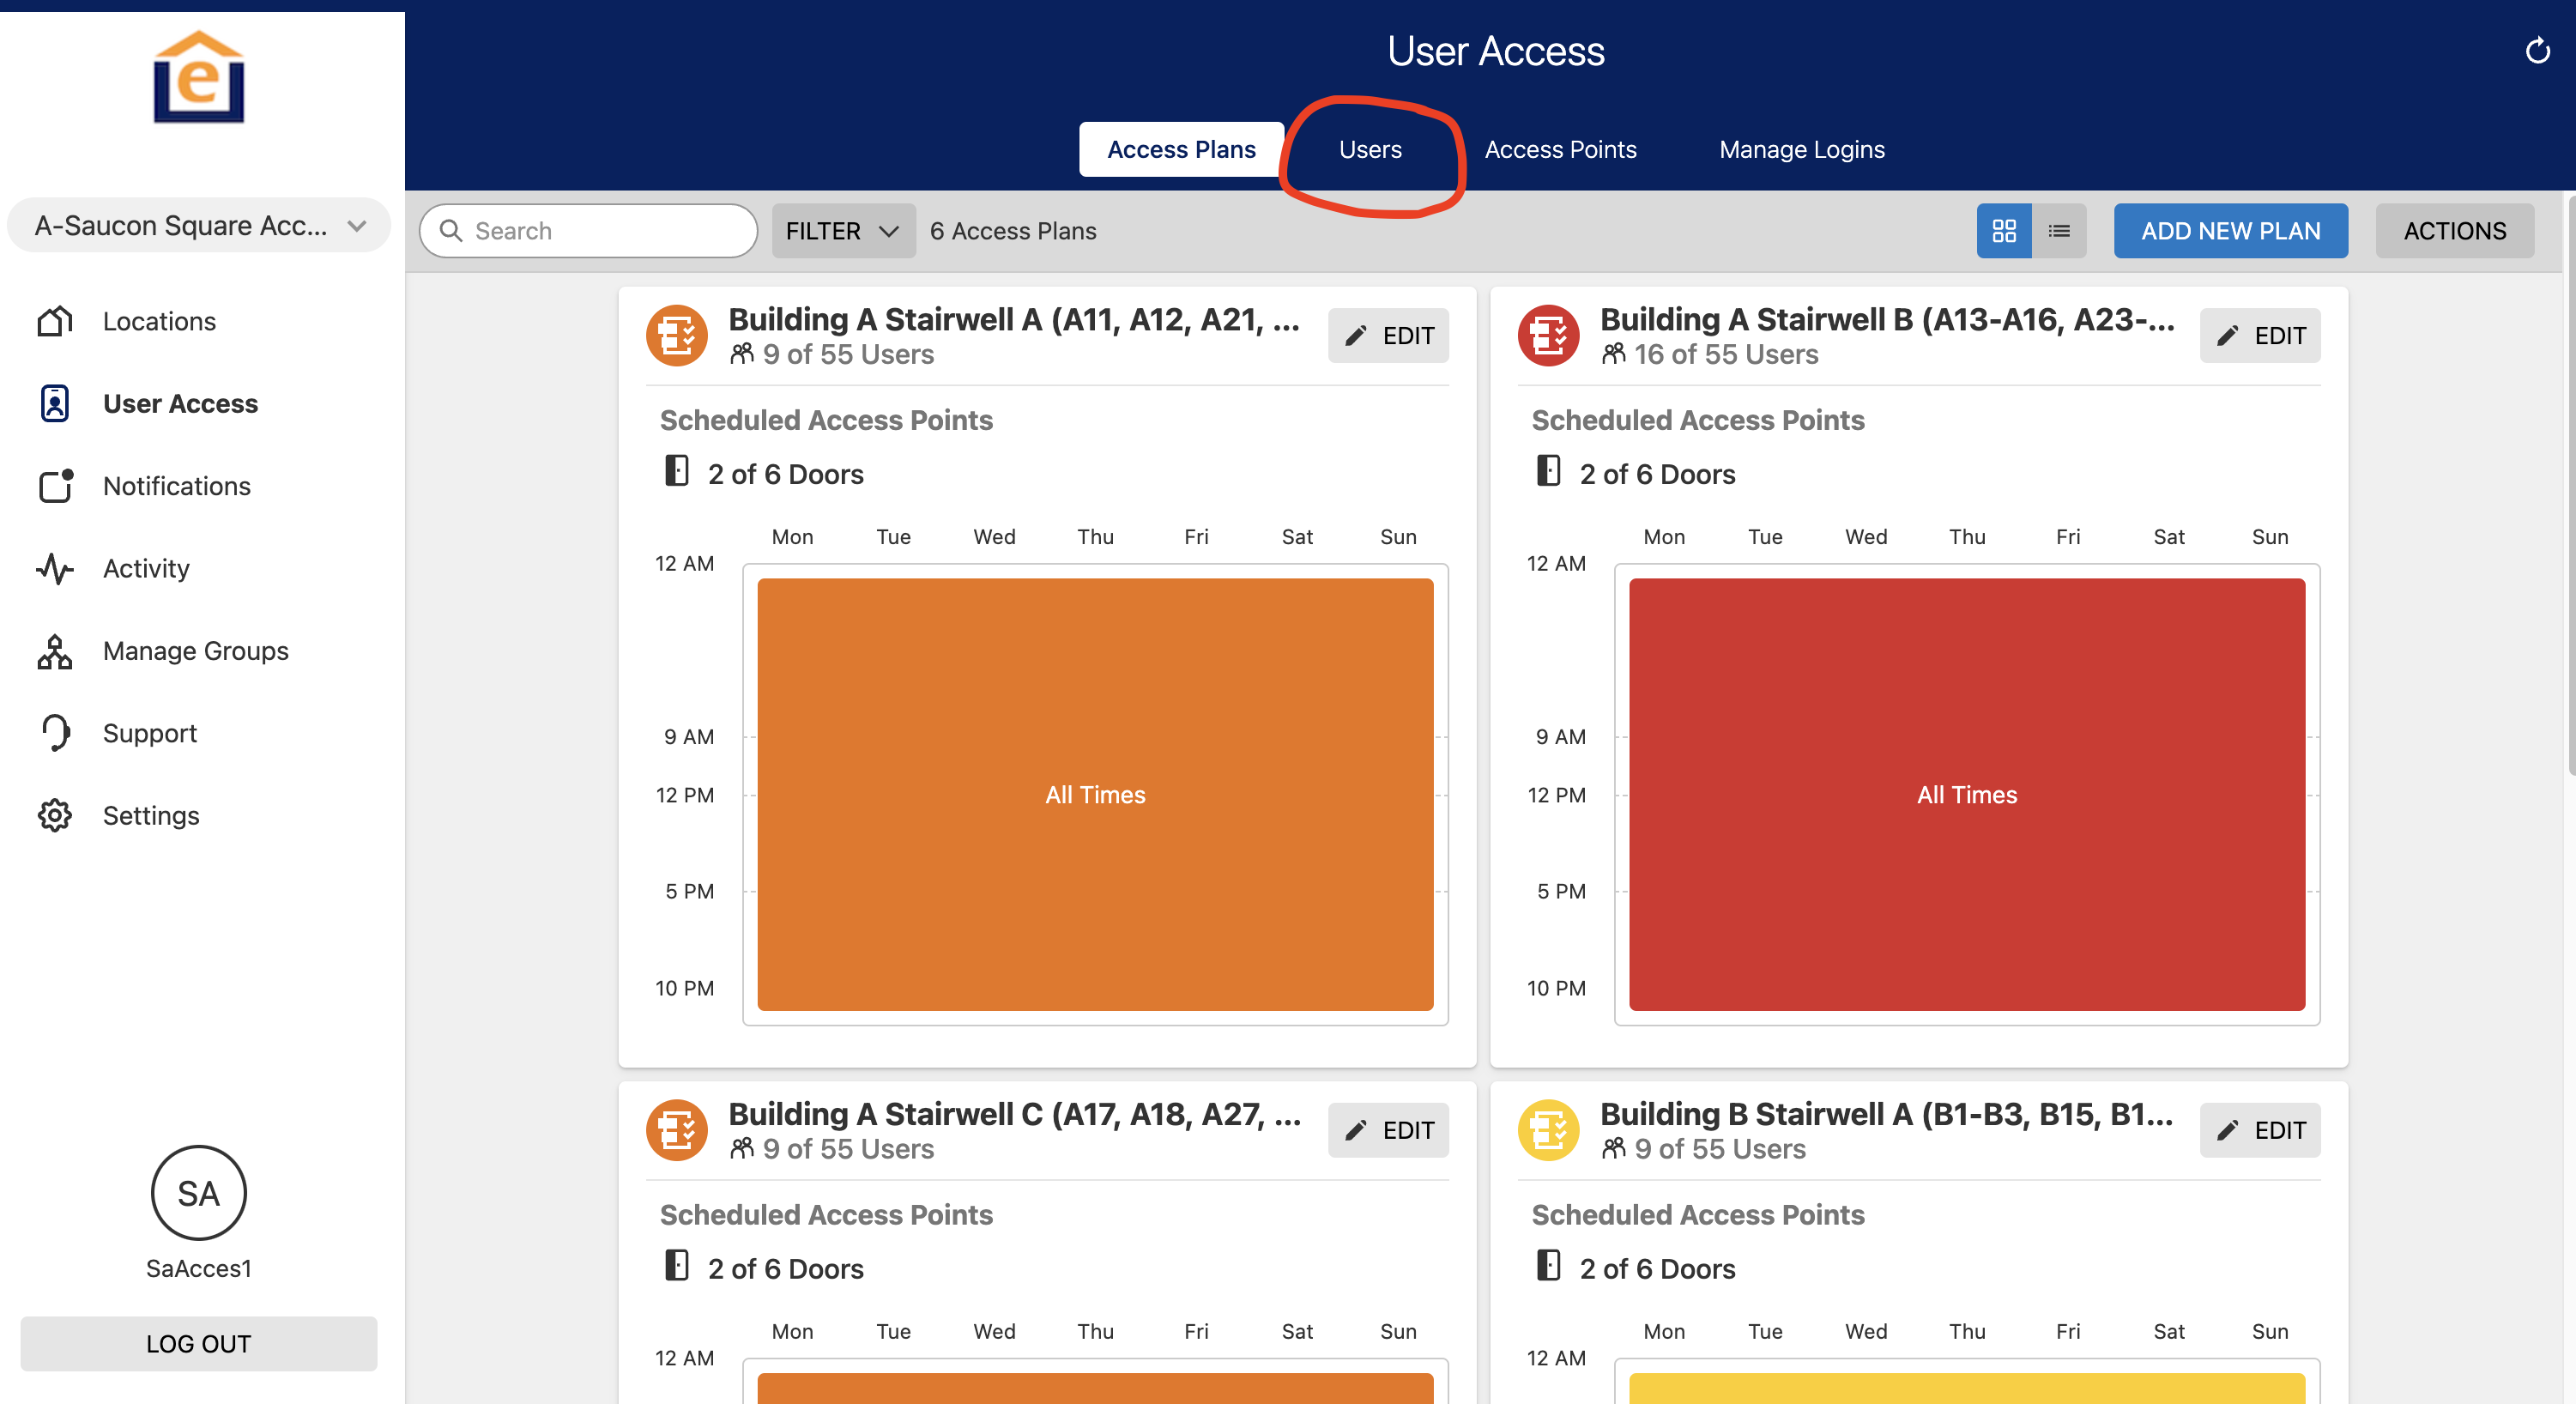Go to Activity page
Screen dimensions: 2576x1404
(x=145, y=568)
